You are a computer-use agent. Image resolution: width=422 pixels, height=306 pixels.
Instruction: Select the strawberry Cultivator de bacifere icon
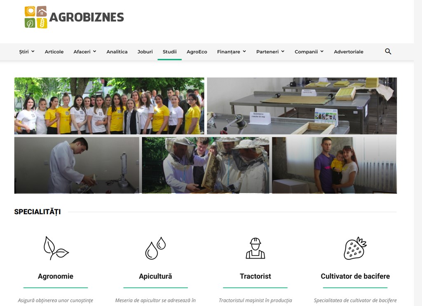click(355, 248)
